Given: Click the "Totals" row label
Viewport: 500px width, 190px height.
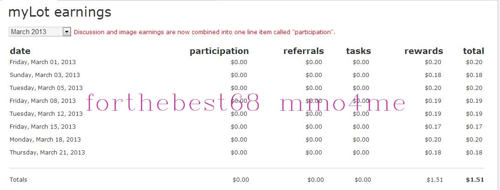Looking at the screenshot, I should 18,180.
